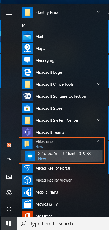Click the Microsoft Office Tools folder icon
The height and width of the screenshot is (230, 109).
(27, 84)
